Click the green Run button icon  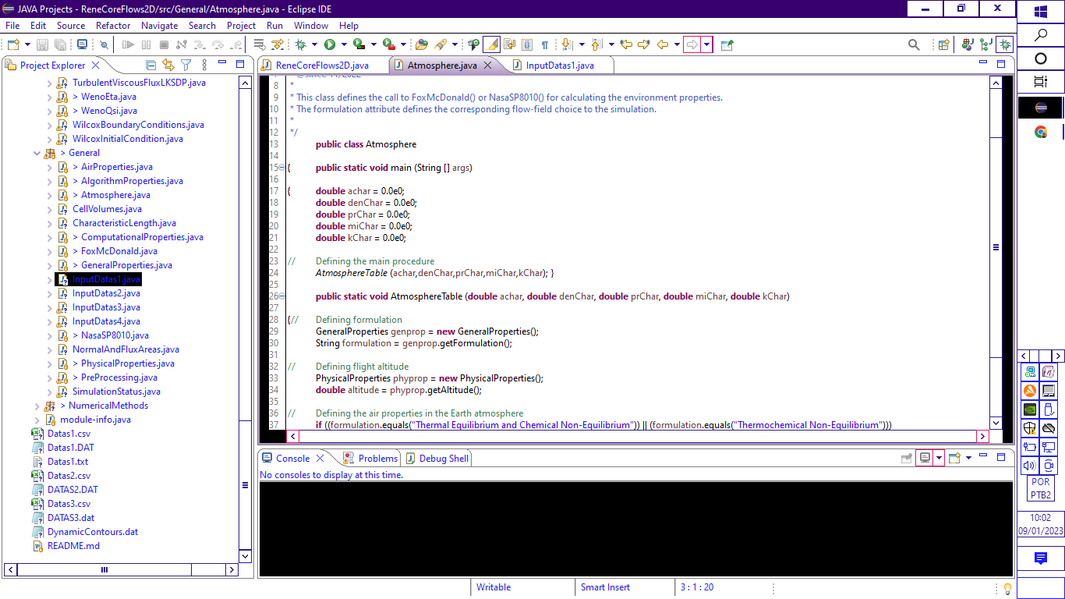[x=330, y=44]
